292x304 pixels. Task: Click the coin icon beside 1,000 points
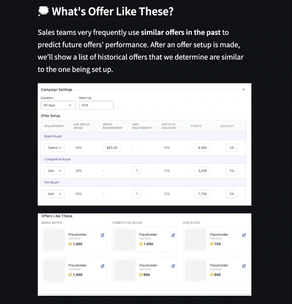coord(141,244)
